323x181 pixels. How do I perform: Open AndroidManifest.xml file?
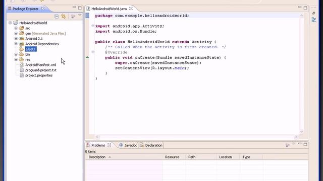[x=40, y=65]
